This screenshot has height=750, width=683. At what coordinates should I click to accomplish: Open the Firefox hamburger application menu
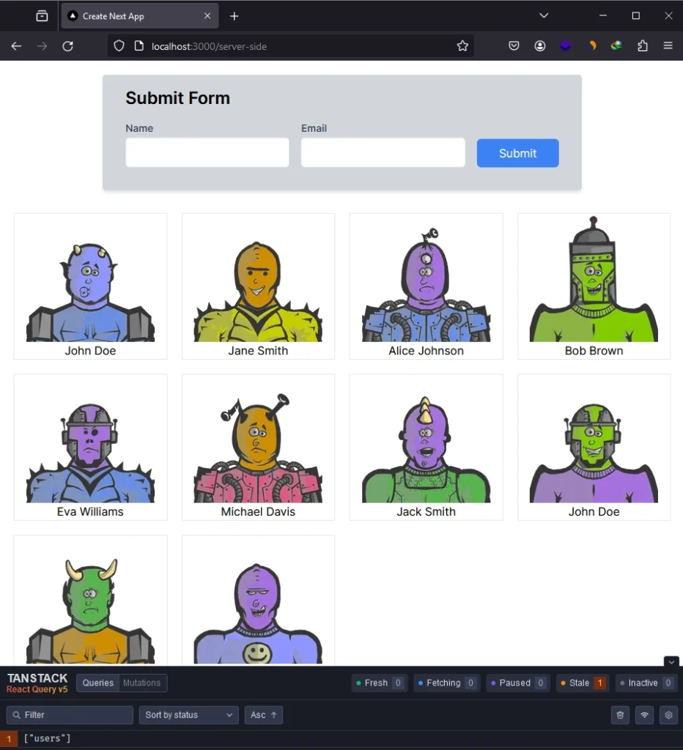coord(668,46)
